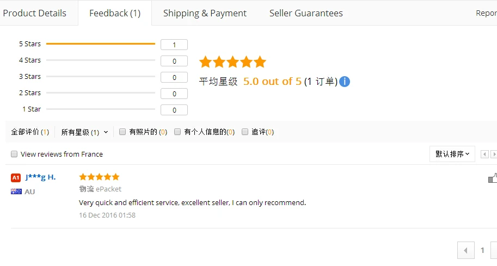Click the A1 buyer level badge
Image resolution: width=497 pixels, height=266 pixels.
point(16,178)
